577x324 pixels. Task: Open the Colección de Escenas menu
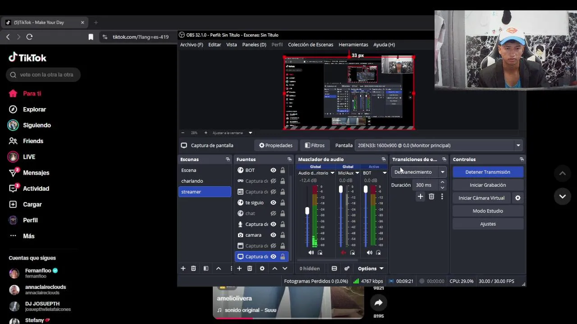click(x=311, y=45)
